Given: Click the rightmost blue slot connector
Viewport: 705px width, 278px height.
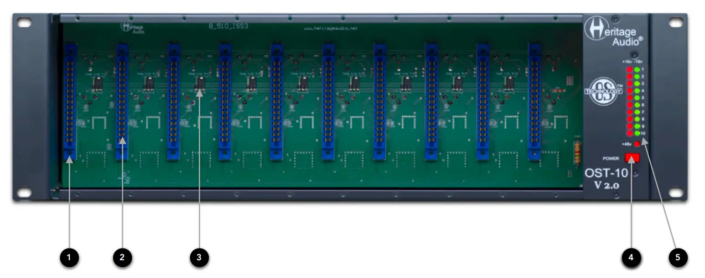Looking at the screenshot, I should click(x=534, y=101).
